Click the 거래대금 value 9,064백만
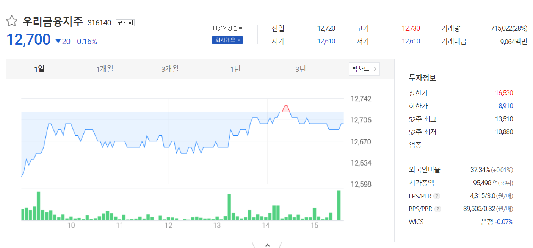Viewport: 533px width, 248px height. click(514, 42)
